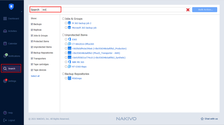Click the Chat with us star icon
Viewport: 224px width, 125px height.
202,119
